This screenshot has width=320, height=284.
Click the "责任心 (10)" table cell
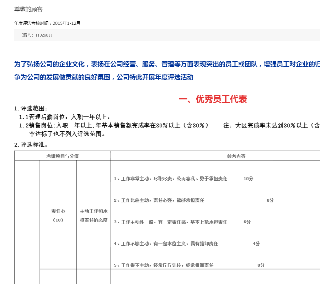(58, 215)
